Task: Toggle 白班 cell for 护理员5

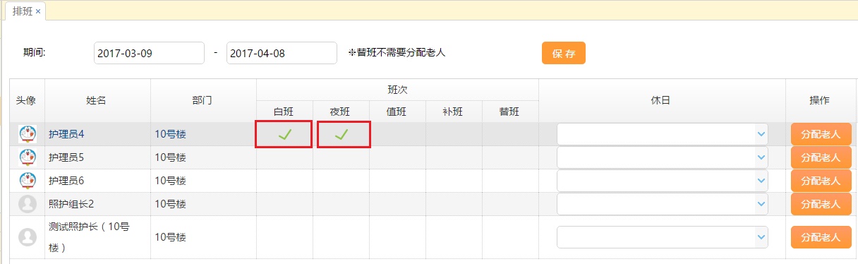Action: coord(284,157)
